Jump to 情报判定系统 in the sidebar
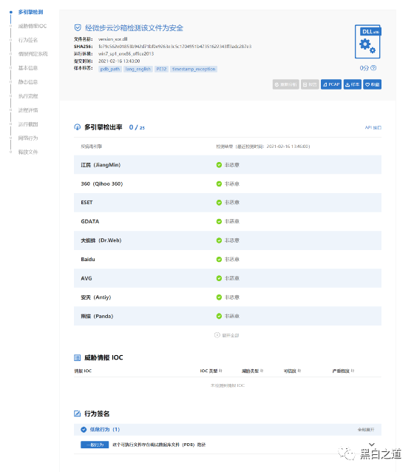 coord(33,54)
